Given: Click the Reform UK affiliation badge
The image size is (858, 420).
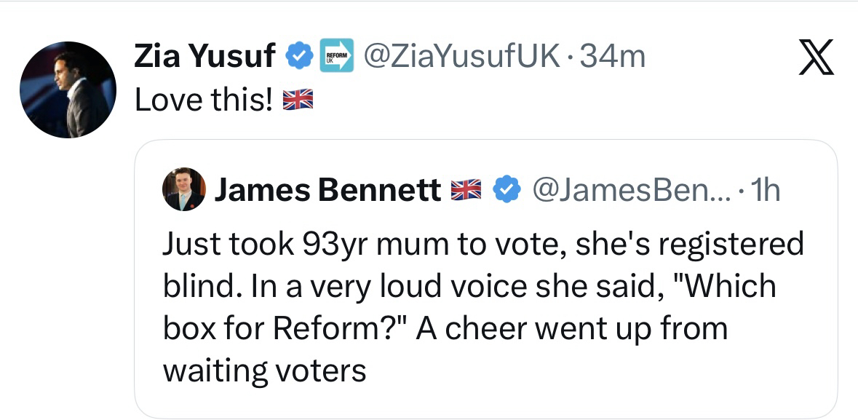Looking at the screenshot, I should tap(336, 56).
